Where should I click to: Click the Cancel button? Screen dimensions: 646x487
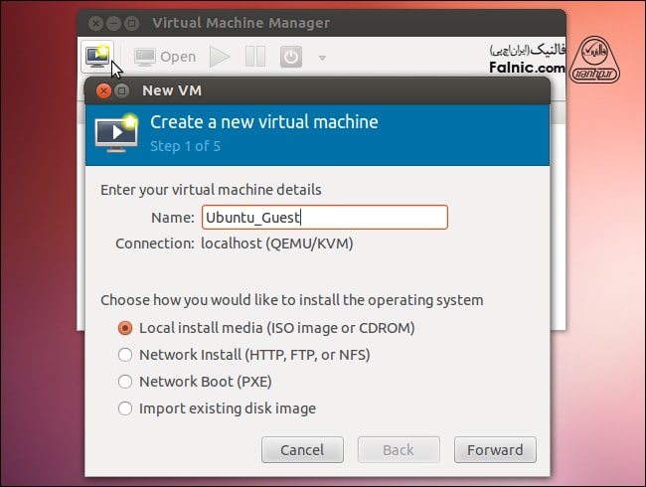coord(302,449)
